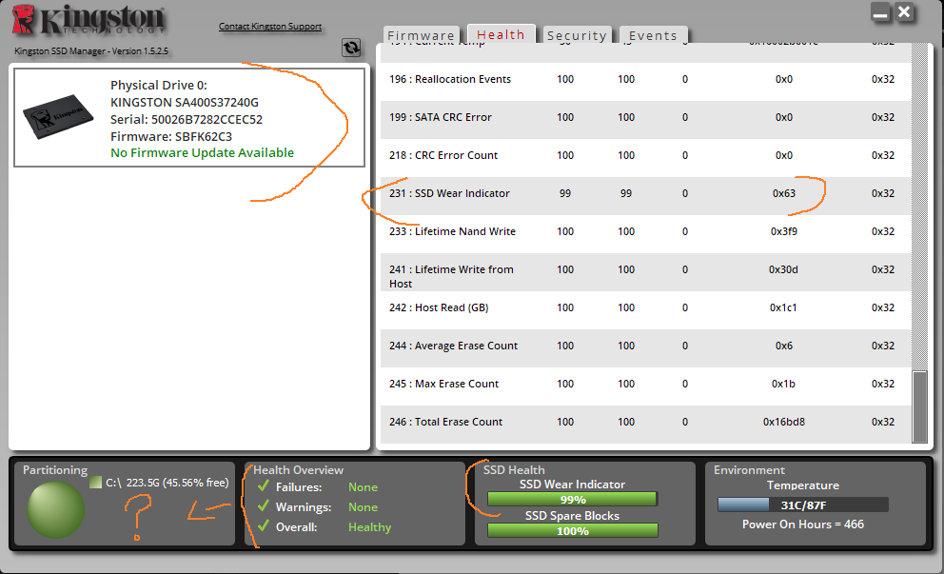Click the C:\ partition legend square

(95, 483)
